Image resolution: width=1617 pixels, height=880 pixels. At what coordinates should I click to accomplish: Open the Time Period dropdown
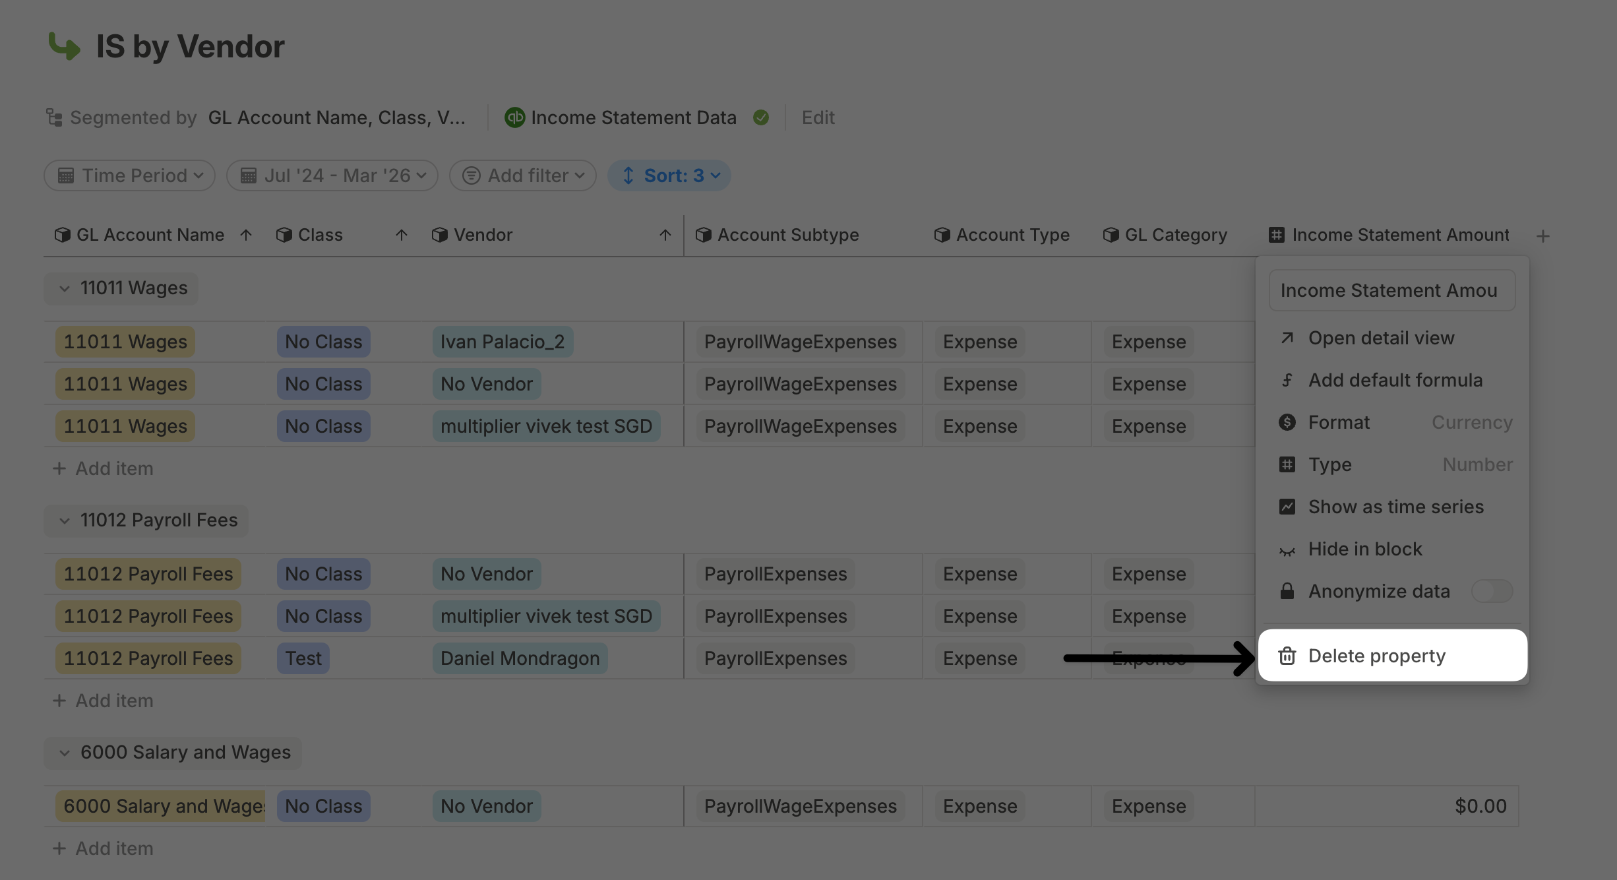pyautogui.click(x=130, y=175)
